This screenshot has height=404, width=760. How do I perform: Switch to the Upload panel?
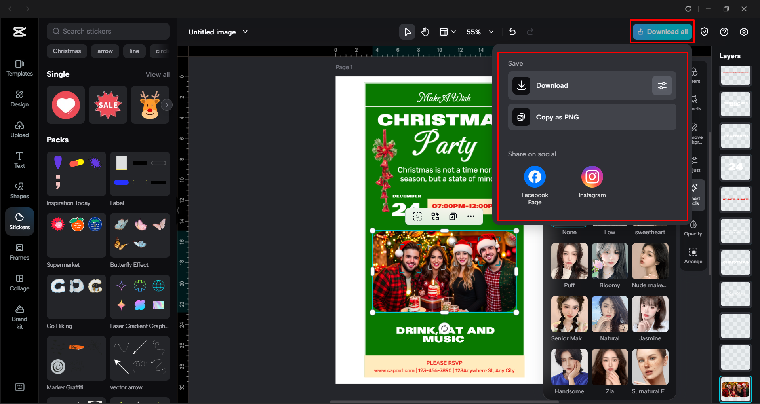pos(19,129)
